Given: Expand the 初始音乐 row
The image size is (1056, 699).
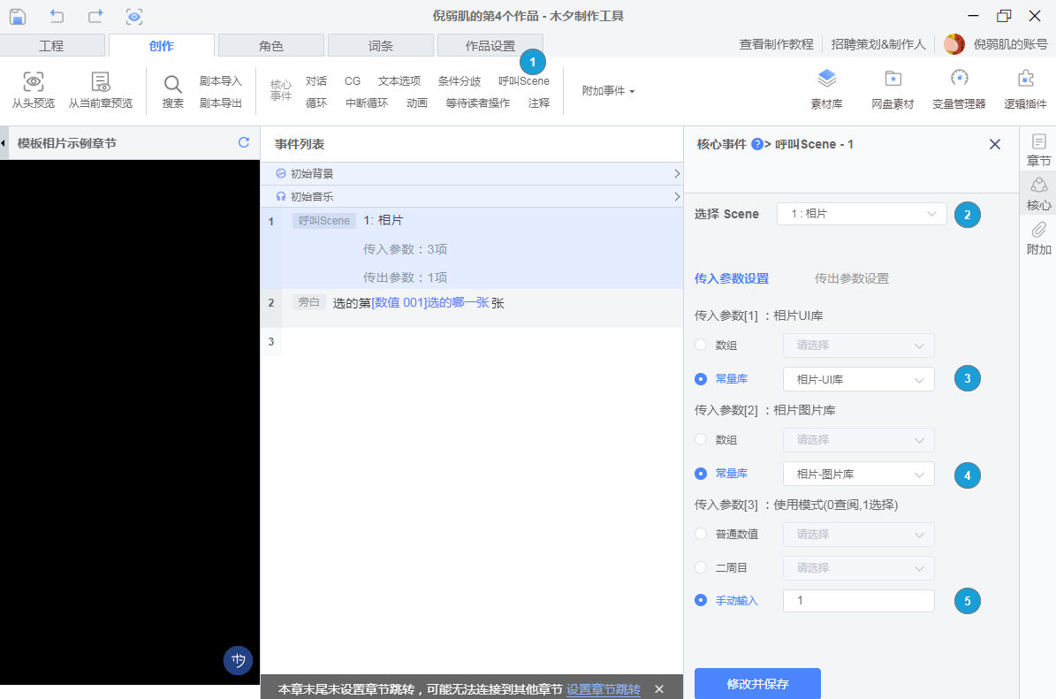Looking at the screenshot, I should pyautogui.click(x=676, y=197).
